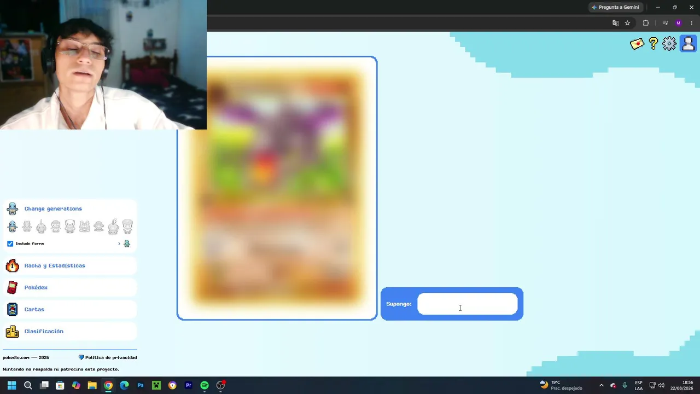The width and height of the screenshot is (700, 394).
Task: Toggle generation 3 Mudkip starter
Action: (x=41, y=226)
